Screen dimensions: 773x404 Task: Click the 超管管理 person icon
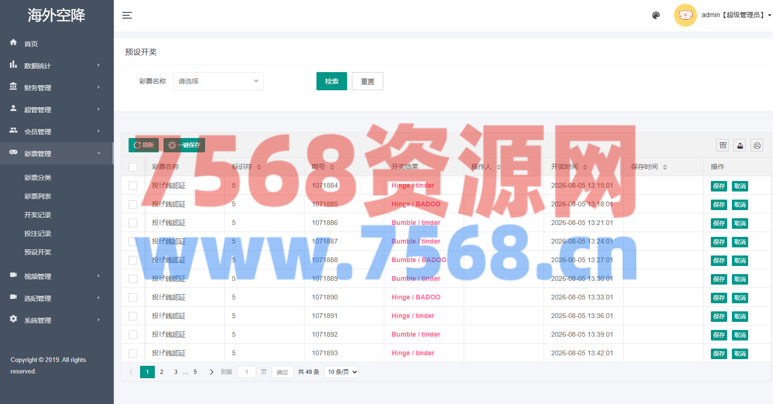(13, 108)
